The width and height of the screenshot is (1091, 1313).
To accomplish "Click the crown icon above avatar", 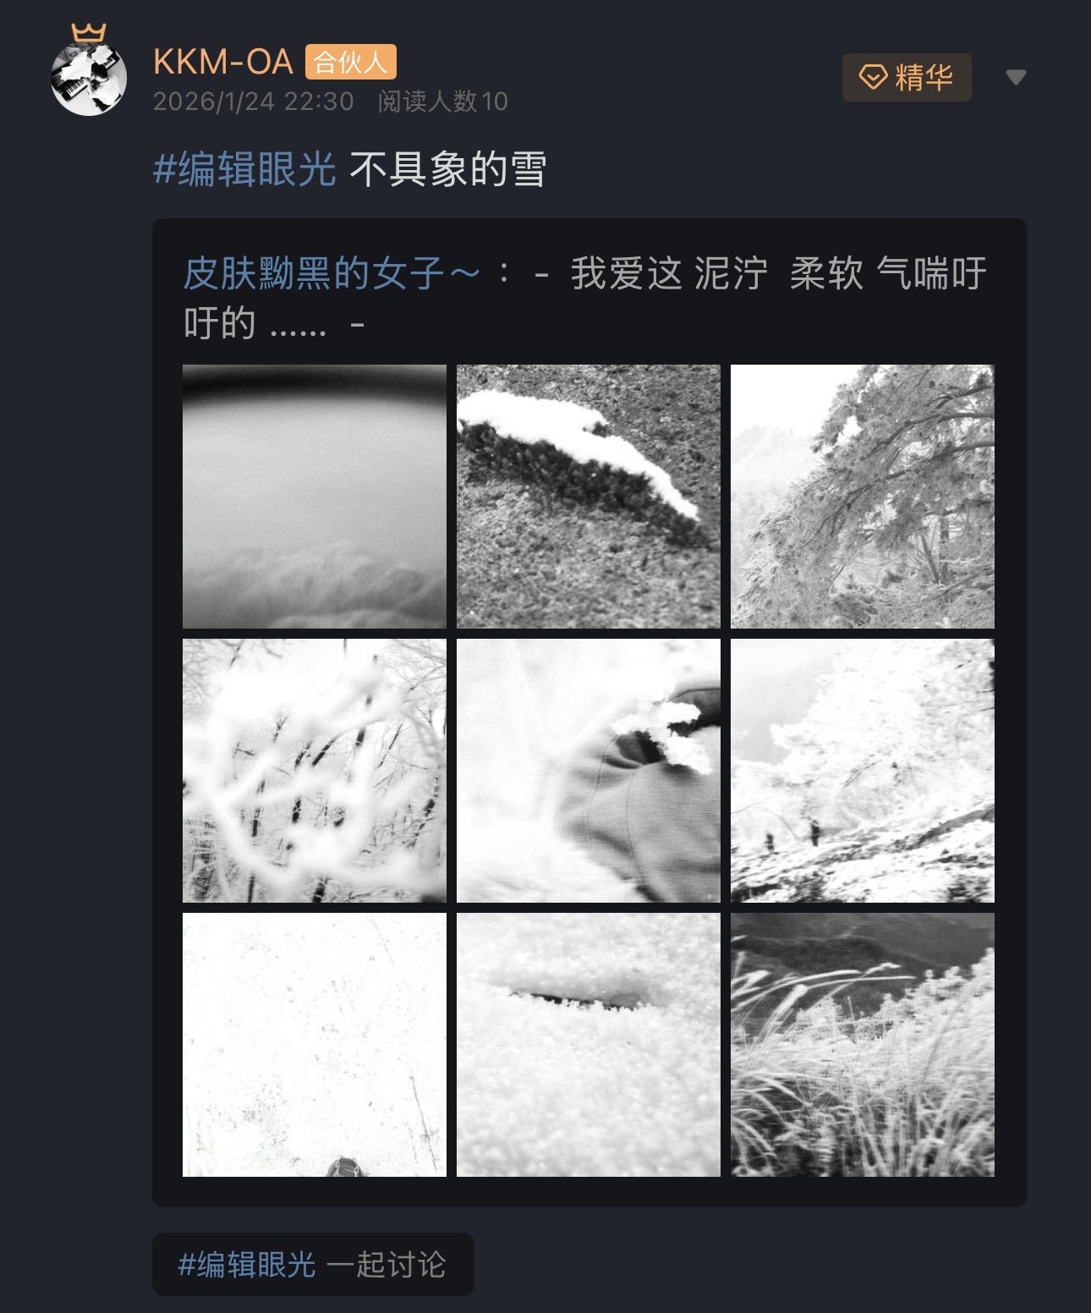I will pos(88,32).
